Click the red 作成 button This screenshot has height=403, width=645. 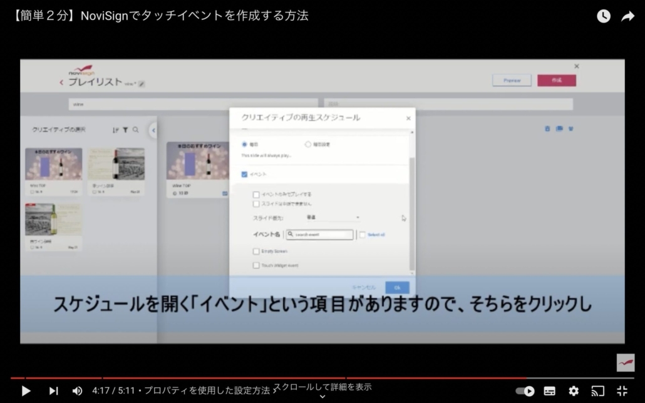tap(557, 80)
